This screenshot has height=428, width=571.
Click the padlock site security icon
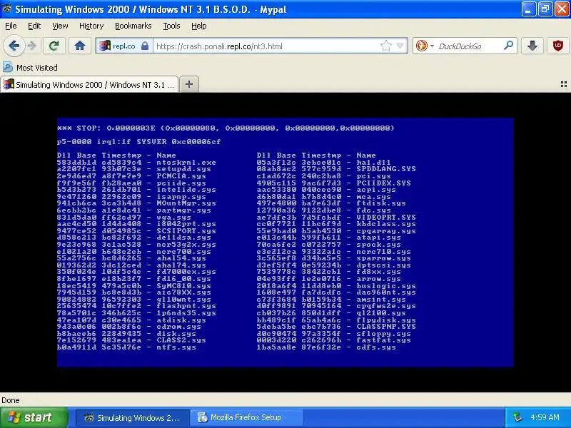[145, 46]
